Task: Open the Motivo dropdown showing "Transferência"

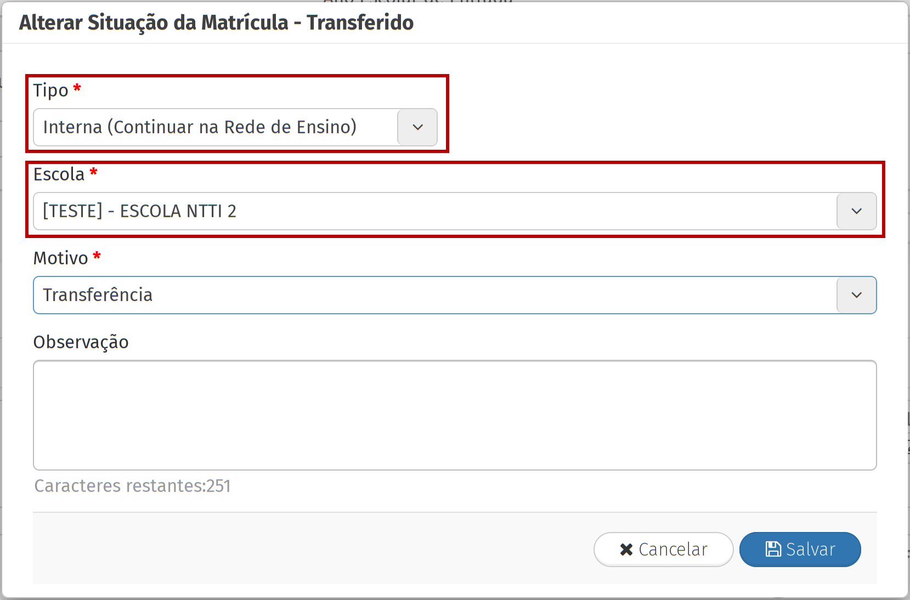Action: [434, 295]
